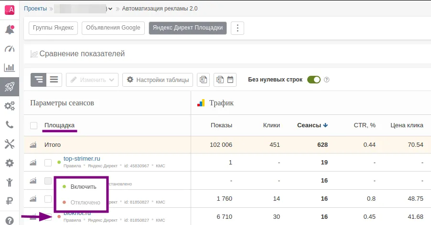
Task: Open chart icon in Итого row
Action: [33, 145]
